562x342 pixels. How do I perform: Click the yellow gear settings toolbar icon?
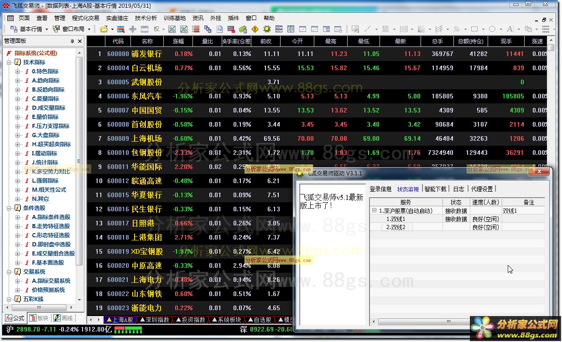click(x=267, y=29)
